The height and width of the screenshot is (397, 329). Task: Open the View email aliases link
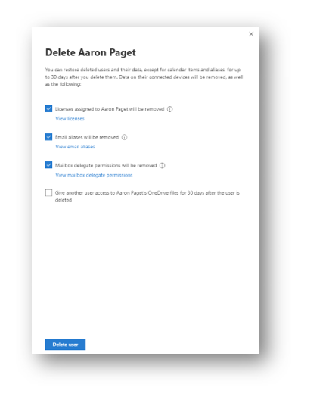click(x=75, y=147)
